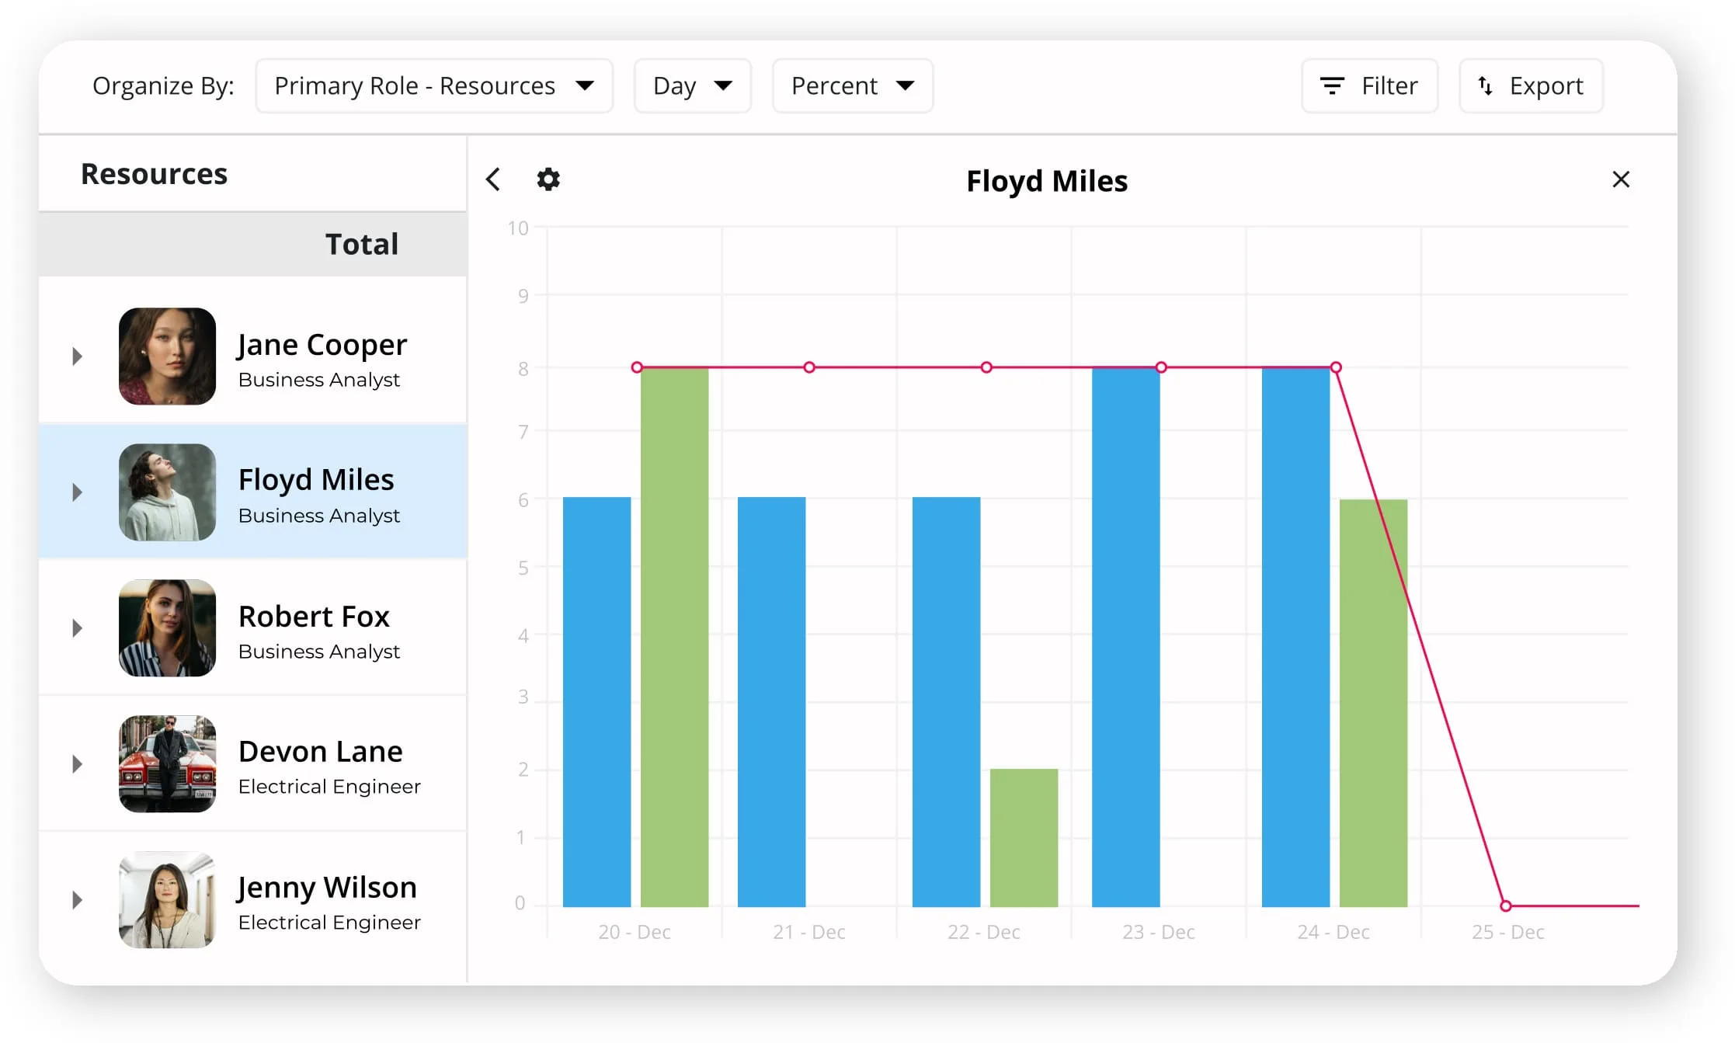The image size is (1735, 1043).
Task: Click the green bar for 24 - Dec
Action: point(1373,703)
